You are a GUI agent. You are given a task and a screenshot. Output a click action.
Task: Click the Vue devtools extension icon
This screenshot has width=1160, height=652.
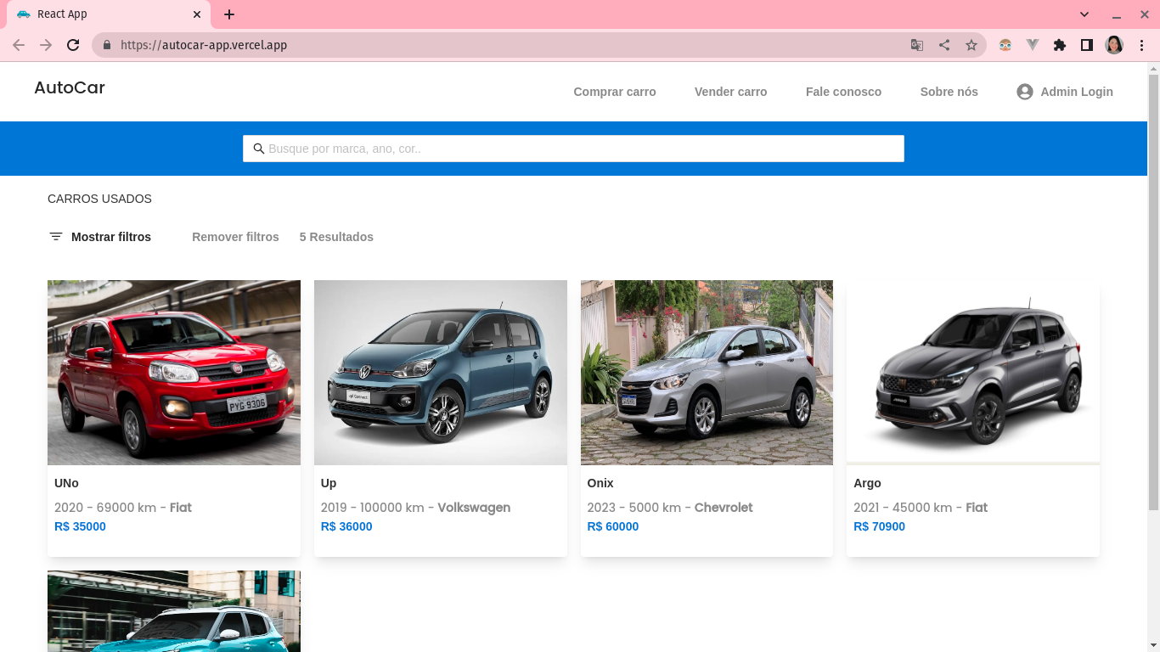point(1033,45)
